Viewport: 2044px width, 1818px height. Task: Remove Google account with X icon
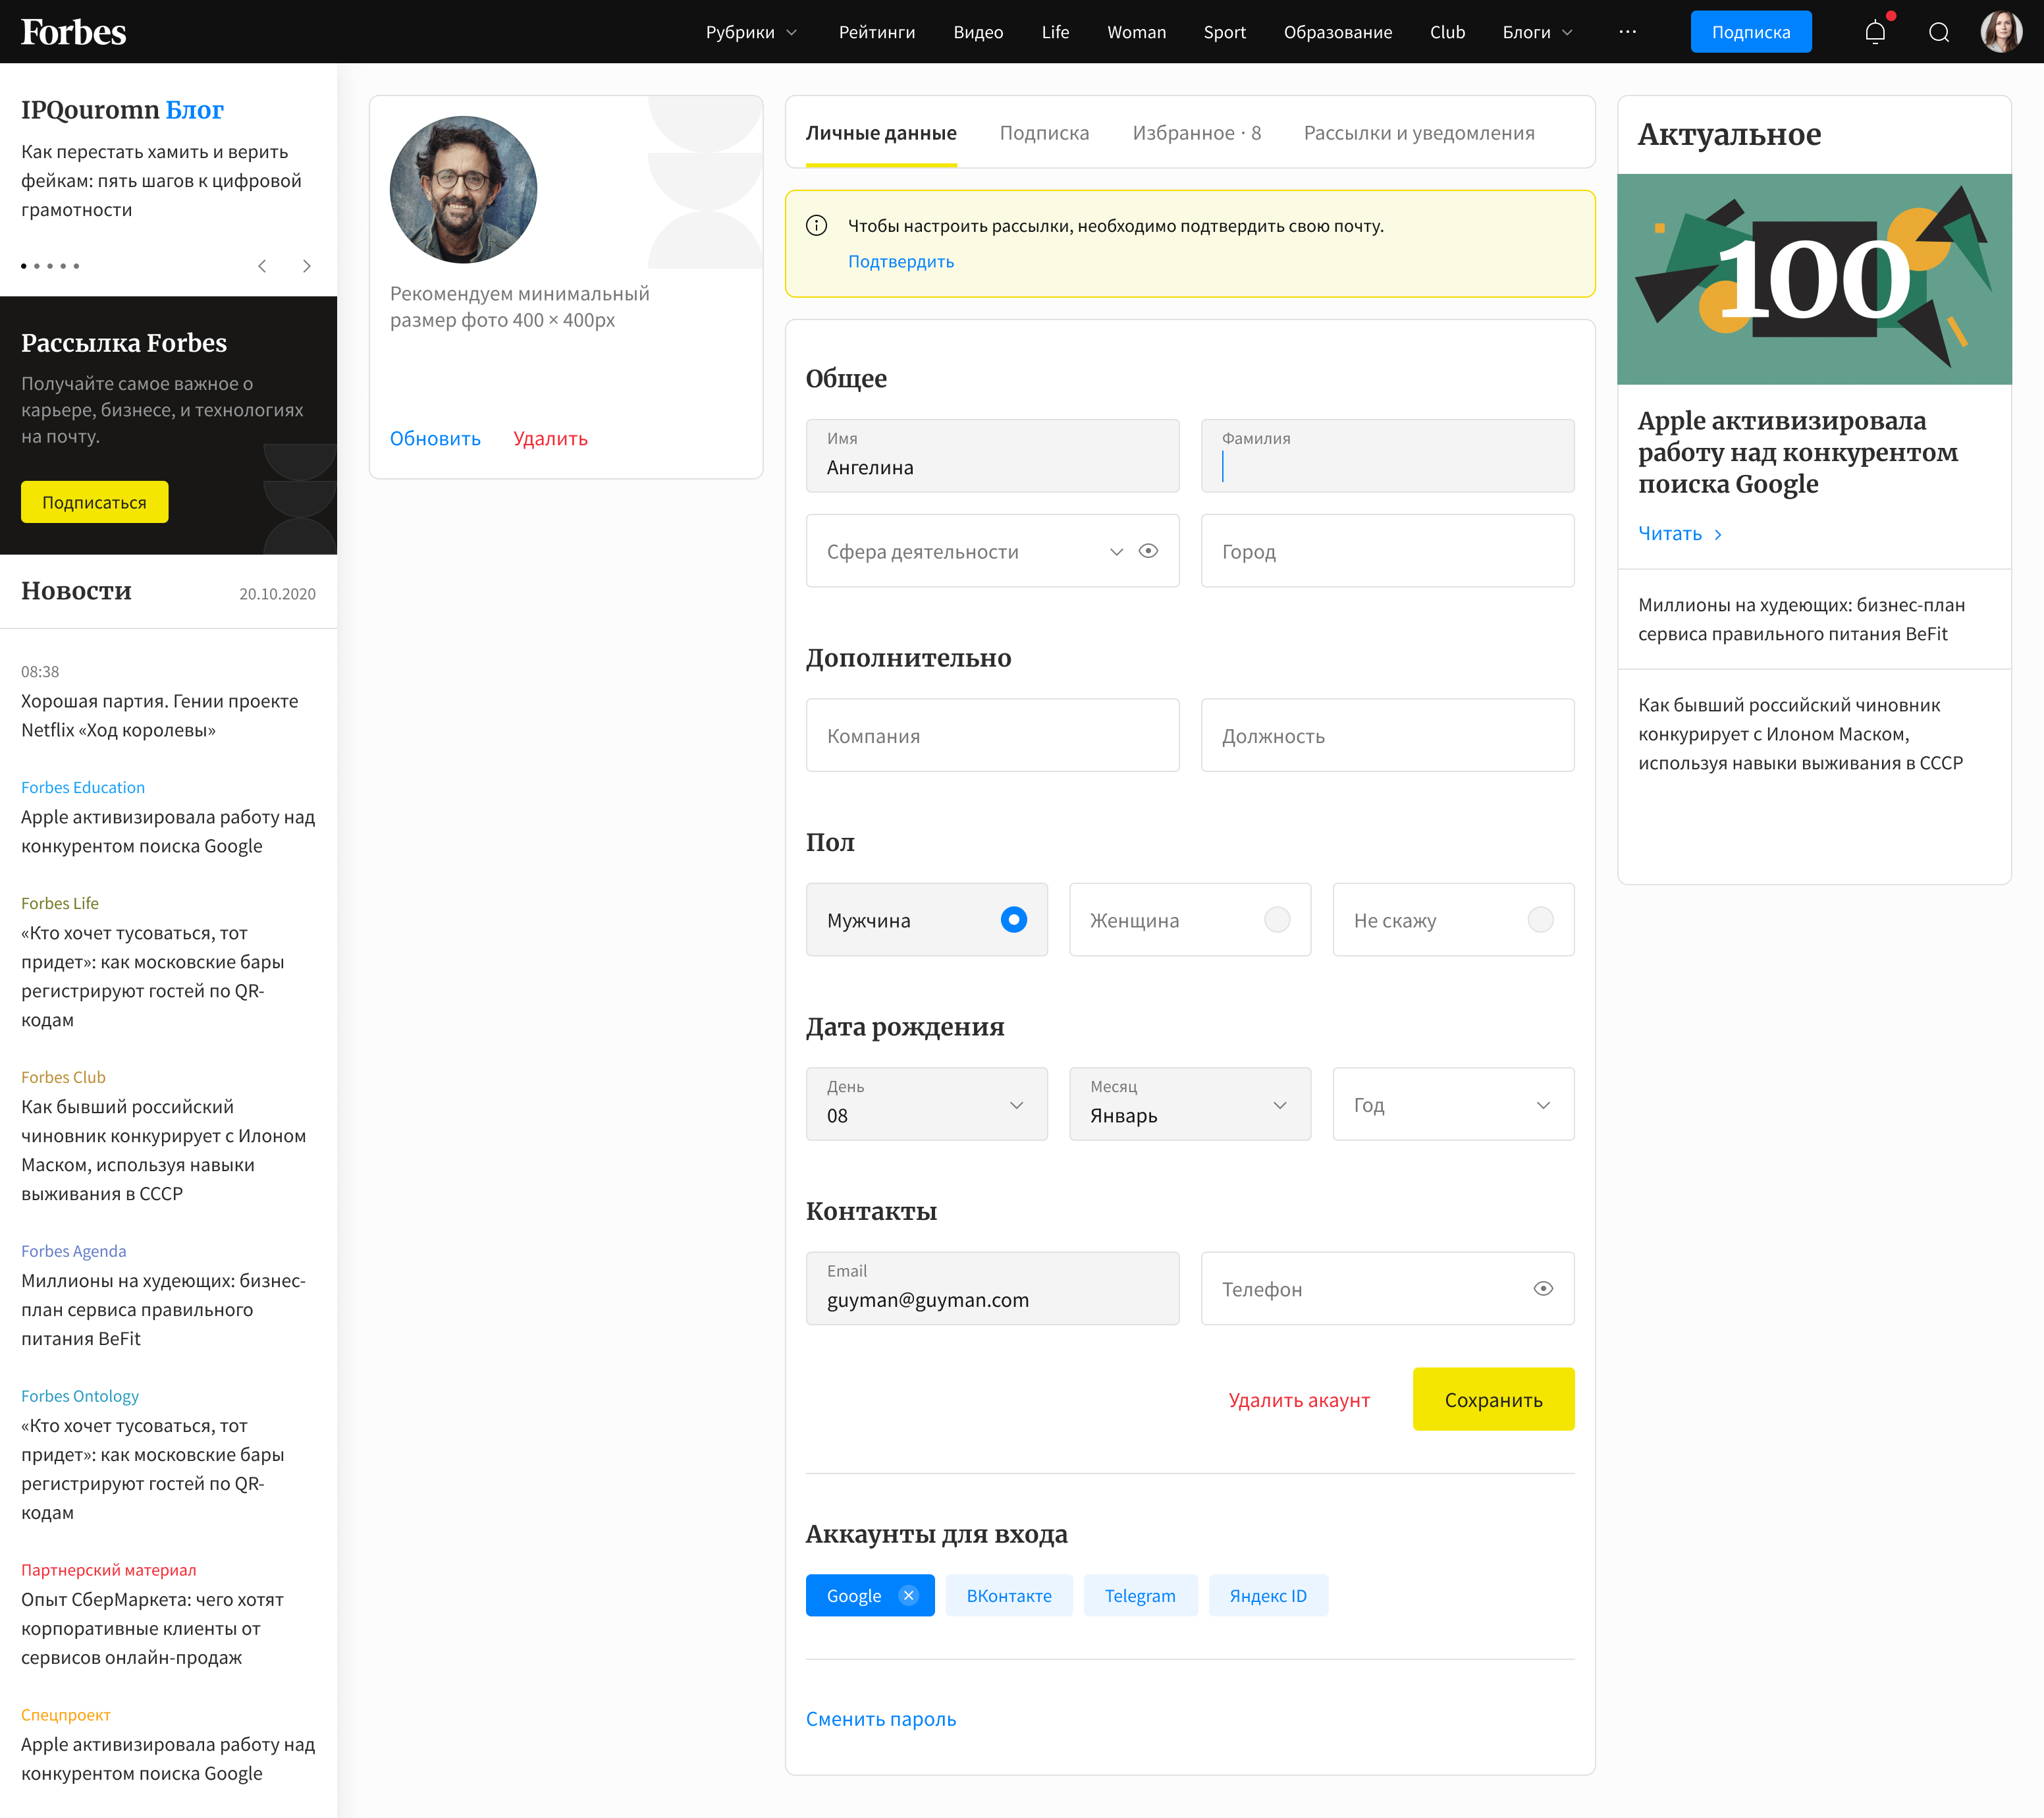(x=908, y=1596)
